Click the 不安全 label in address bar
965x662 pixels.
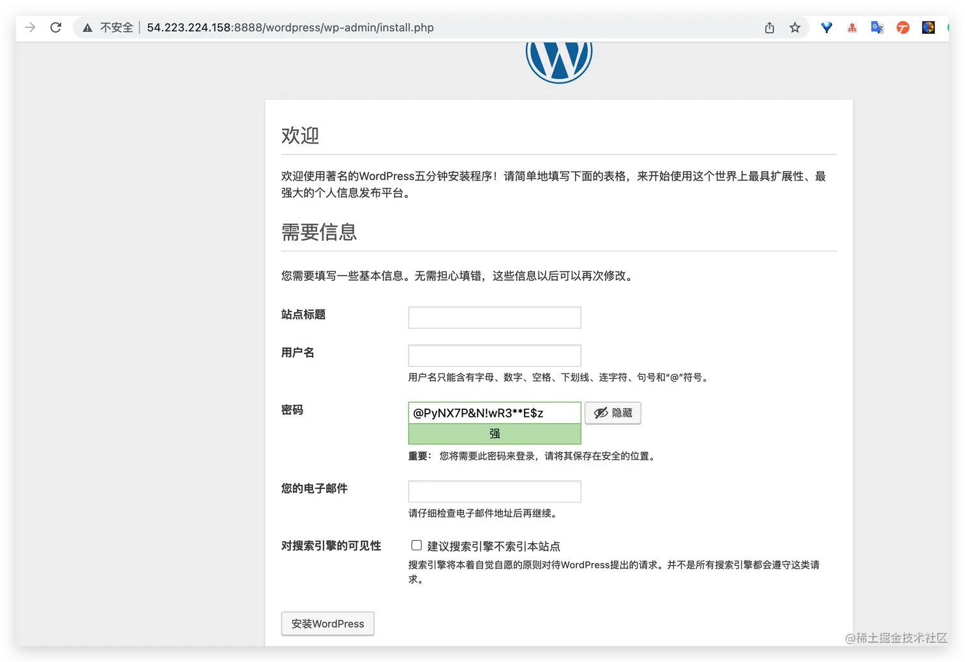point(117,27)
